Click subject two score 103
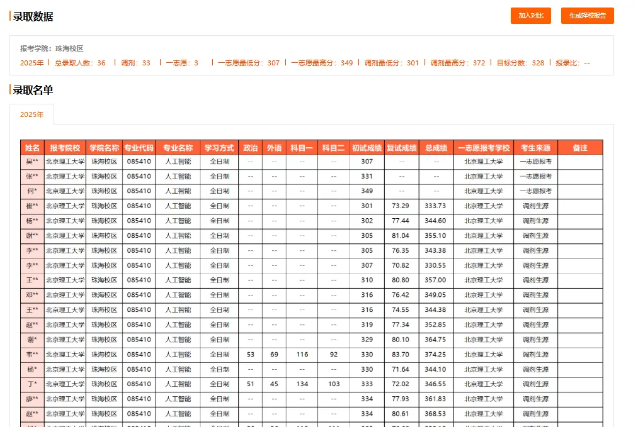The height and width of the screenshot is (427, 638). pyautogui.click(x=334, y=384)
